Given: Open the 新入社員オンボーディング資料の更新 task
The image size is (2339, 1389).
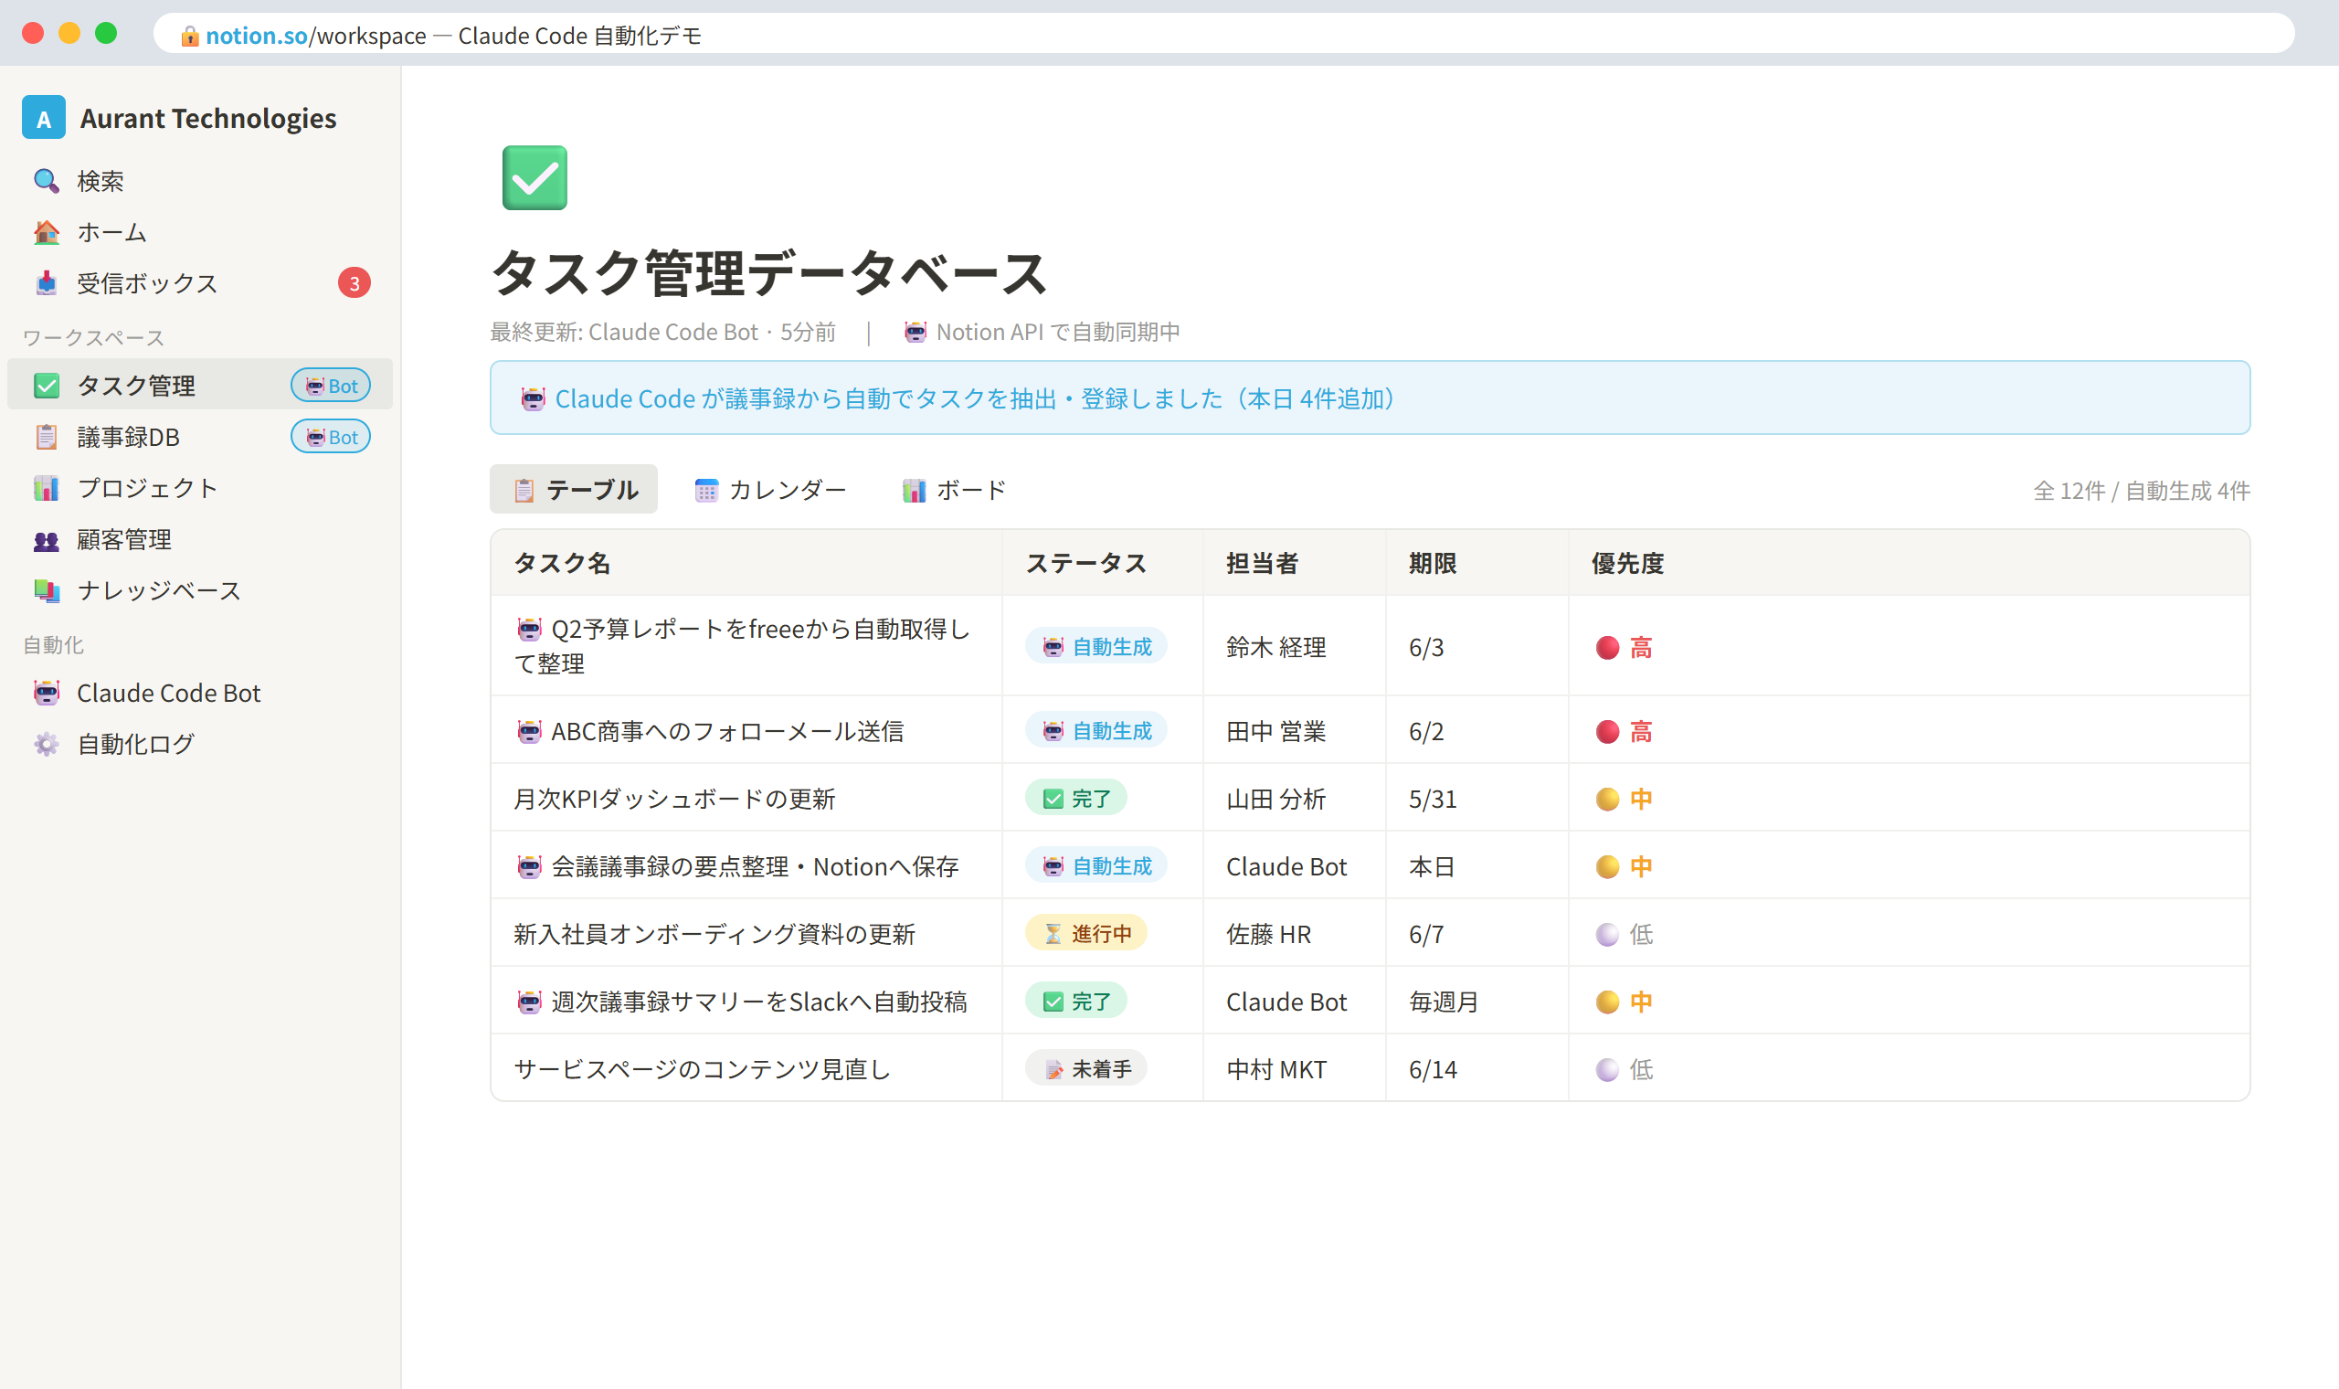Looking at the screenshot, I should tap(714, 934).
